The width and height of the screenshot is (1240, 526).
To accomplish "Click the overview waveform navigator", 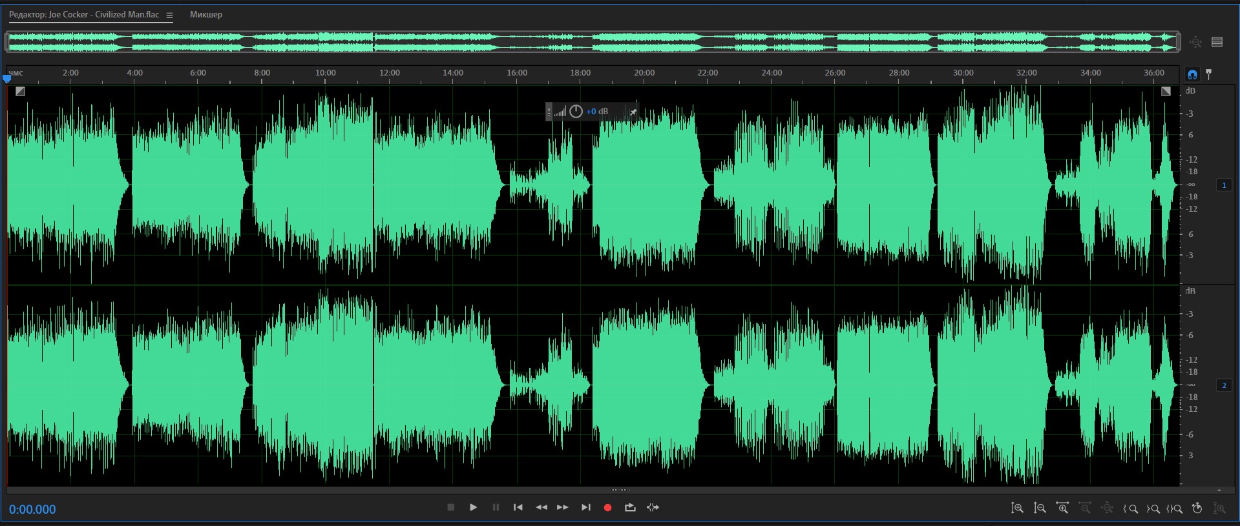I will pyautogui.click(x=593, y=42).
